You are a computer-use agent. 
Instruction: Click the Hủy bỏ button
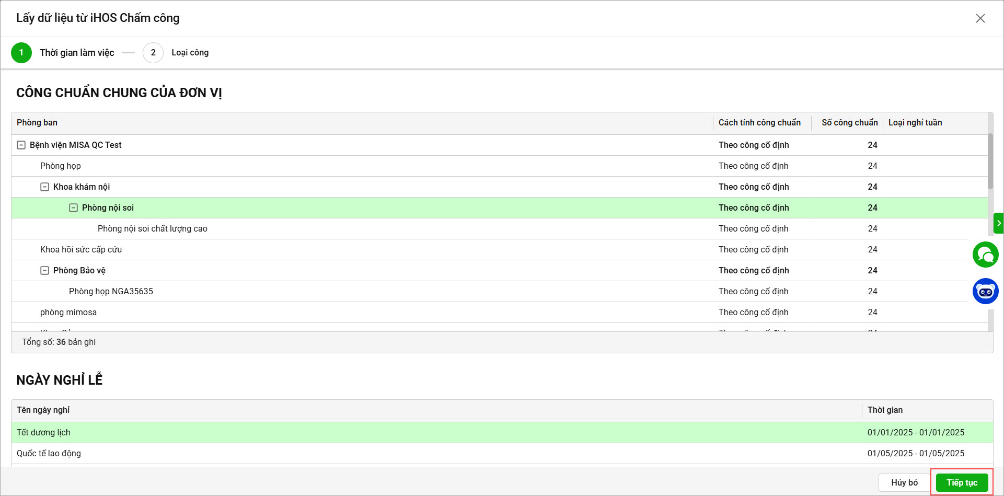click(x=904, y=482)
